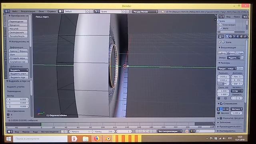Open the Выдавить extrude dropdown

tap(18, 70)
